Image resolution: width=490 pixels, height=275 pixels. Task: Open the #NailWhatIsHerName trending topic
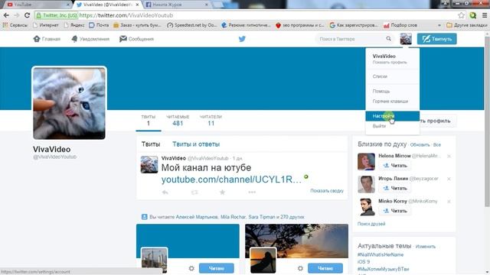pyautogui.click(x=381, y=254)
